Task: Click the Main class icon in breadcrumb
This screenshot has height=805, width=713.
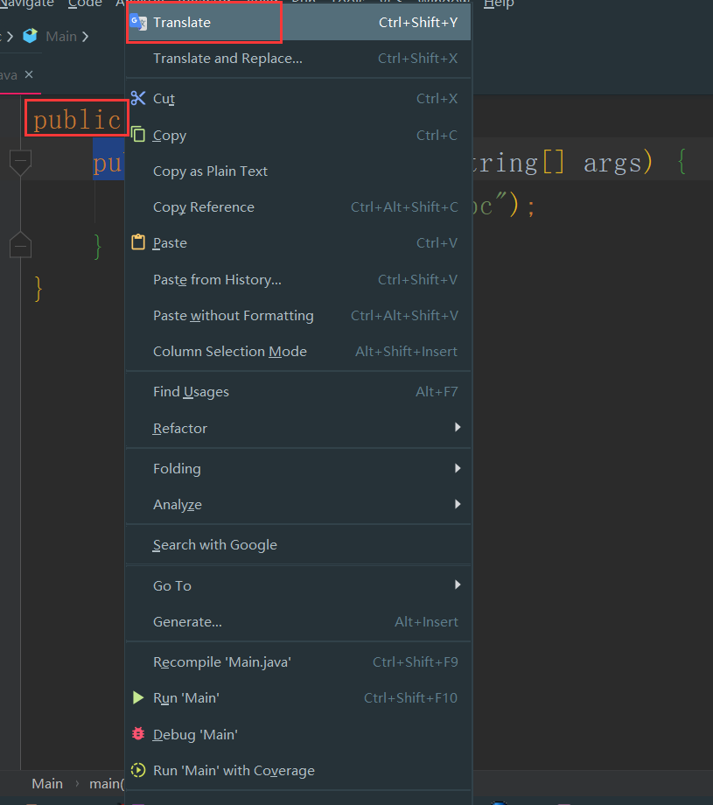Action: point(31,36)
